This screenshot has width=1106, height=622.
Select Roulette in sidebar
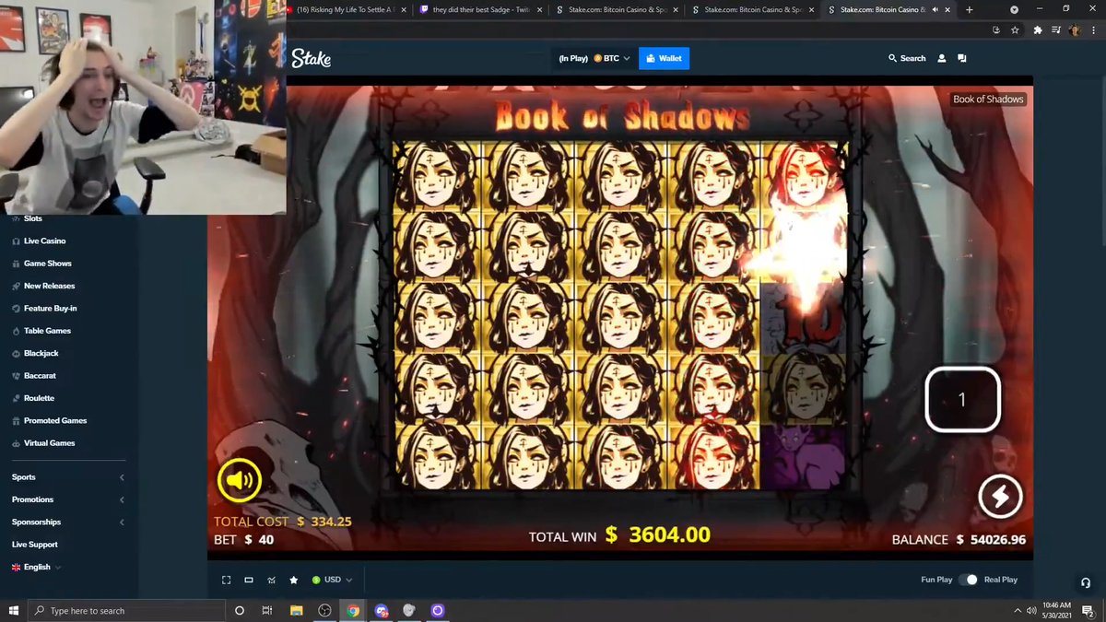(x=39, y=398)
